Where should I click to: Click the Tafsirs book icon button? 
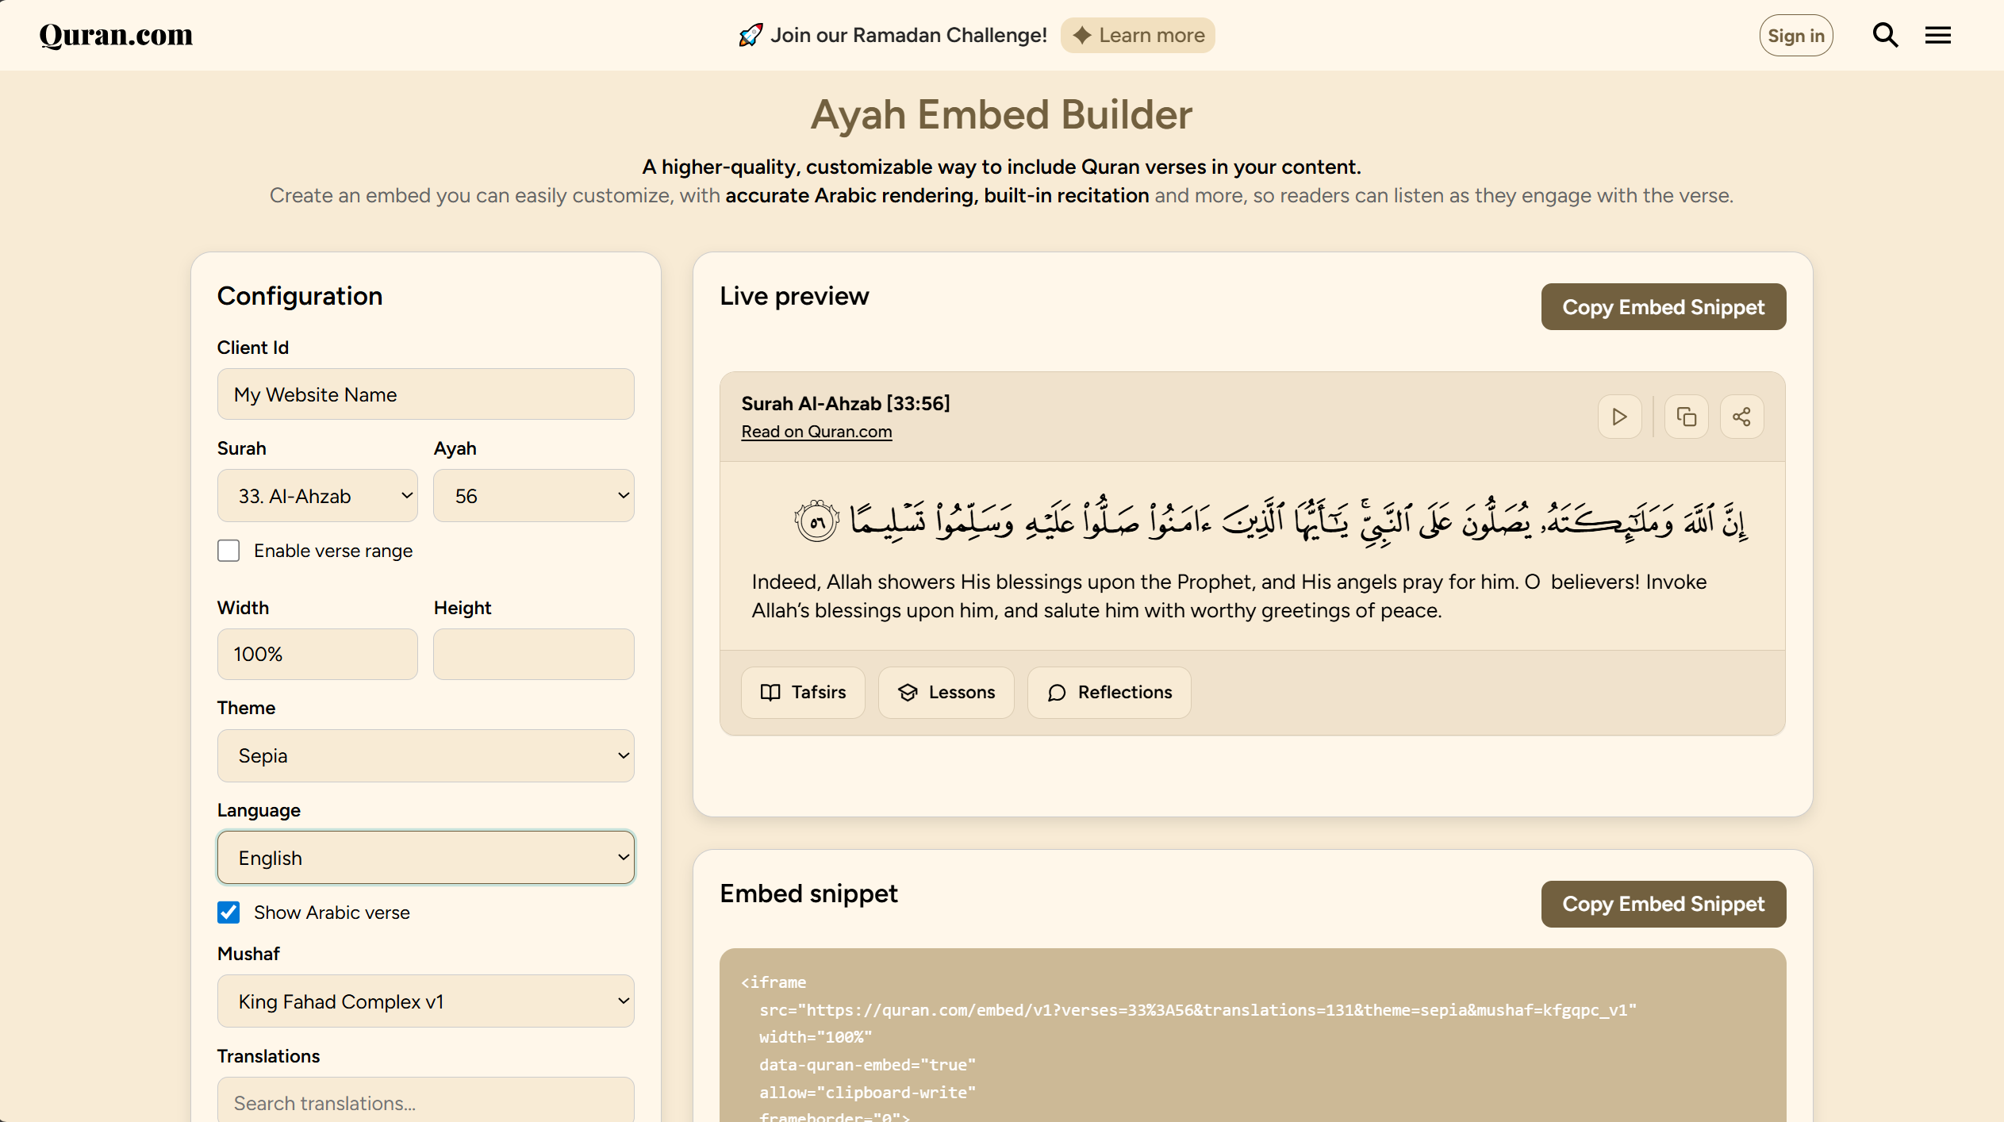(x=803, y=692)
